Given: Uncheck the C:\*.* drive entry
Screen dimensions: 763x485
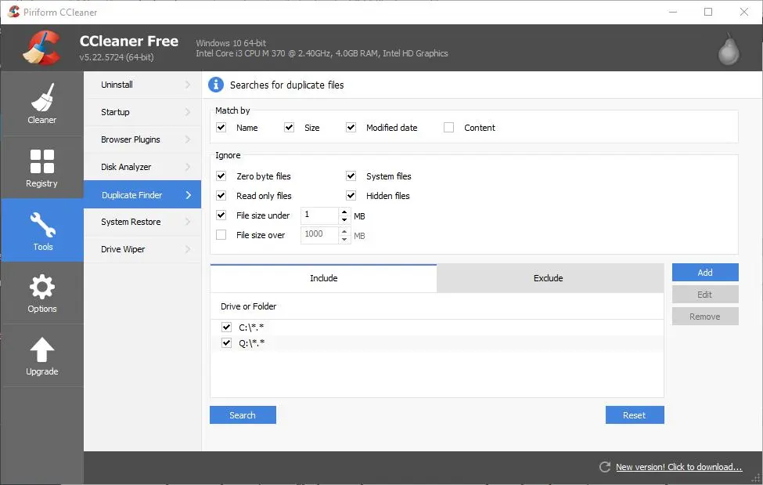Looking at the screenshot, I should click(226, 327).
